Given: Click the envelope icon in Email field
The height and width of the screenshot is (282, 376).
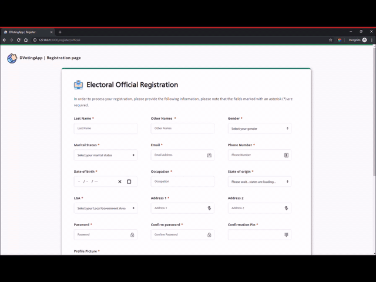Looking at the screenshot, I should [209, 155].
